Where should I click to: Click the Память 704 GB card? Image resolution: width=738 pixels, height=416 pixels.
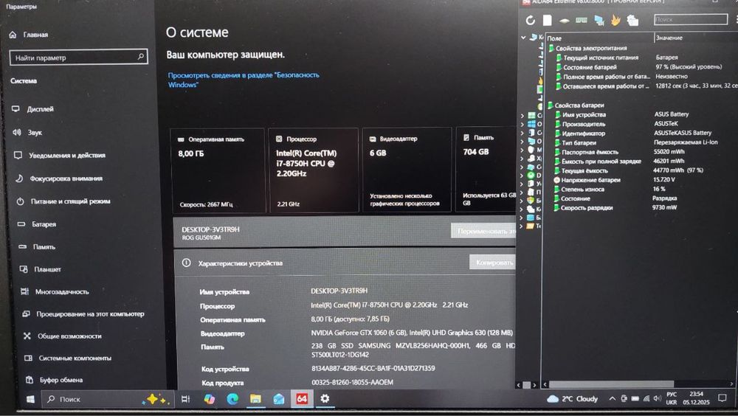click(486, 170)
